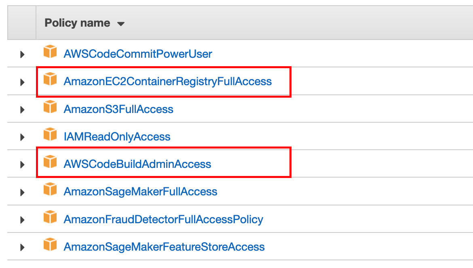Click the policy icon next to AmazonEC2ContainerRegistryFullAccess
The width and height of the screenshot is (473, 268).
50,79
